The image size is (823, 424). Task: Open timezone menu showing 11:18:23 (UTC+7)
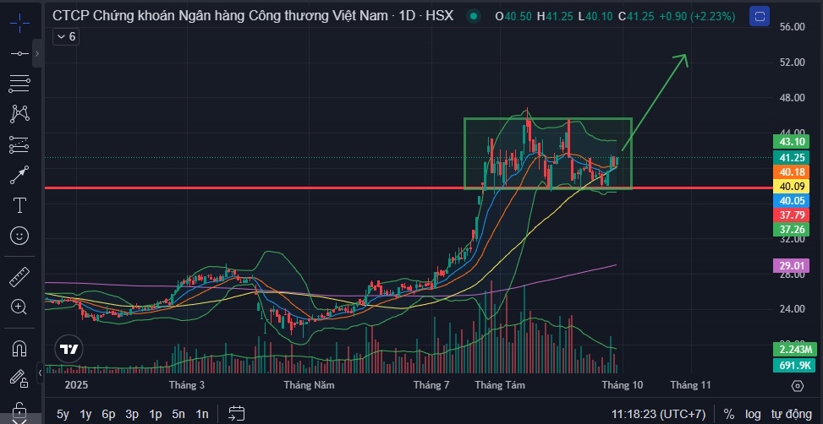(658, 414)
